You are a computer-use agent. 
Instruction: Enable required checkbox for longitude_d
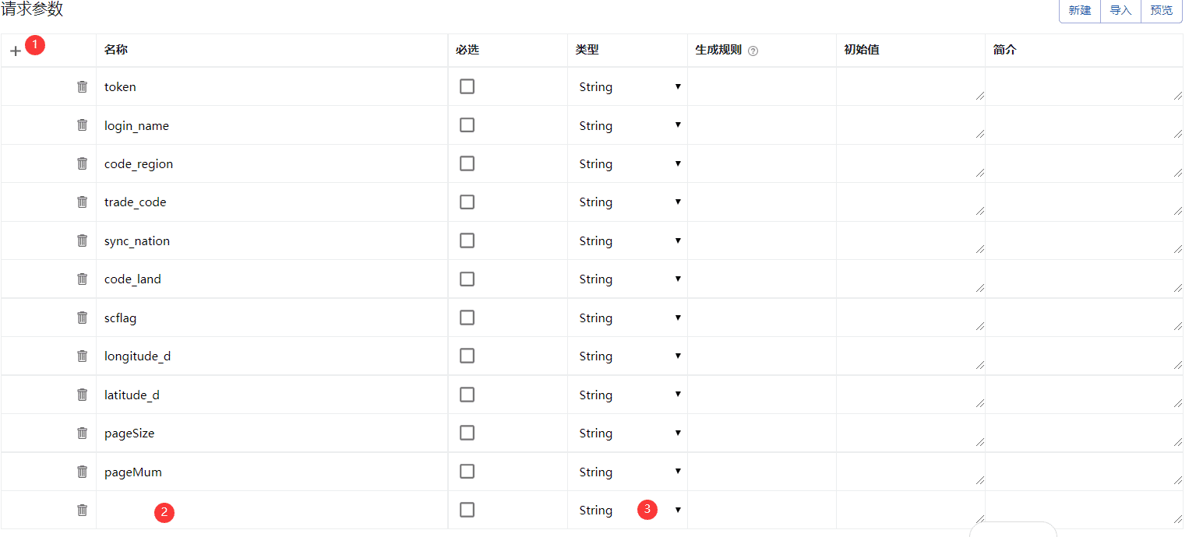tap(467, 356)
